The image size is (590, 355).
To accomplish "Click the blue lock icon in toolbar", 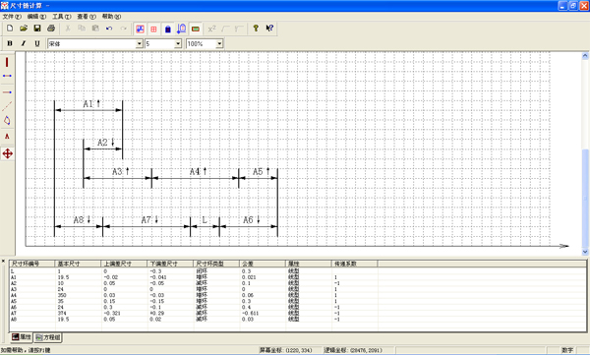I will 168,29.
